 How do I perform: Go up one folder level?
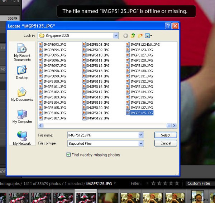click(133, 36)
